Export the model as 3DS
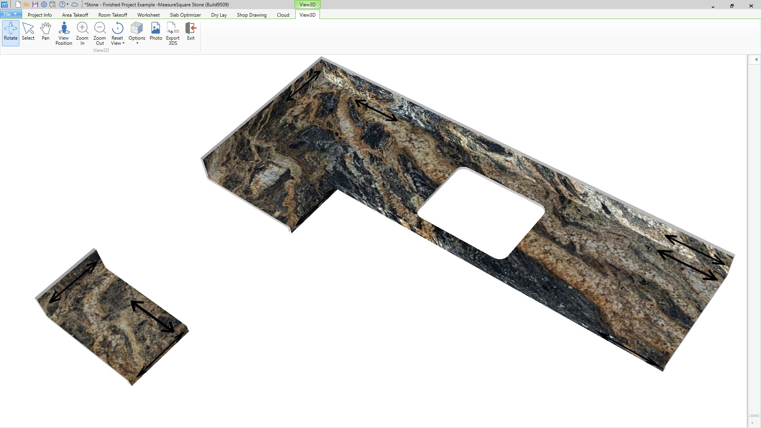The width and height of the screenshot is (761, 428). pyautogui.click(x=173, y=34)
